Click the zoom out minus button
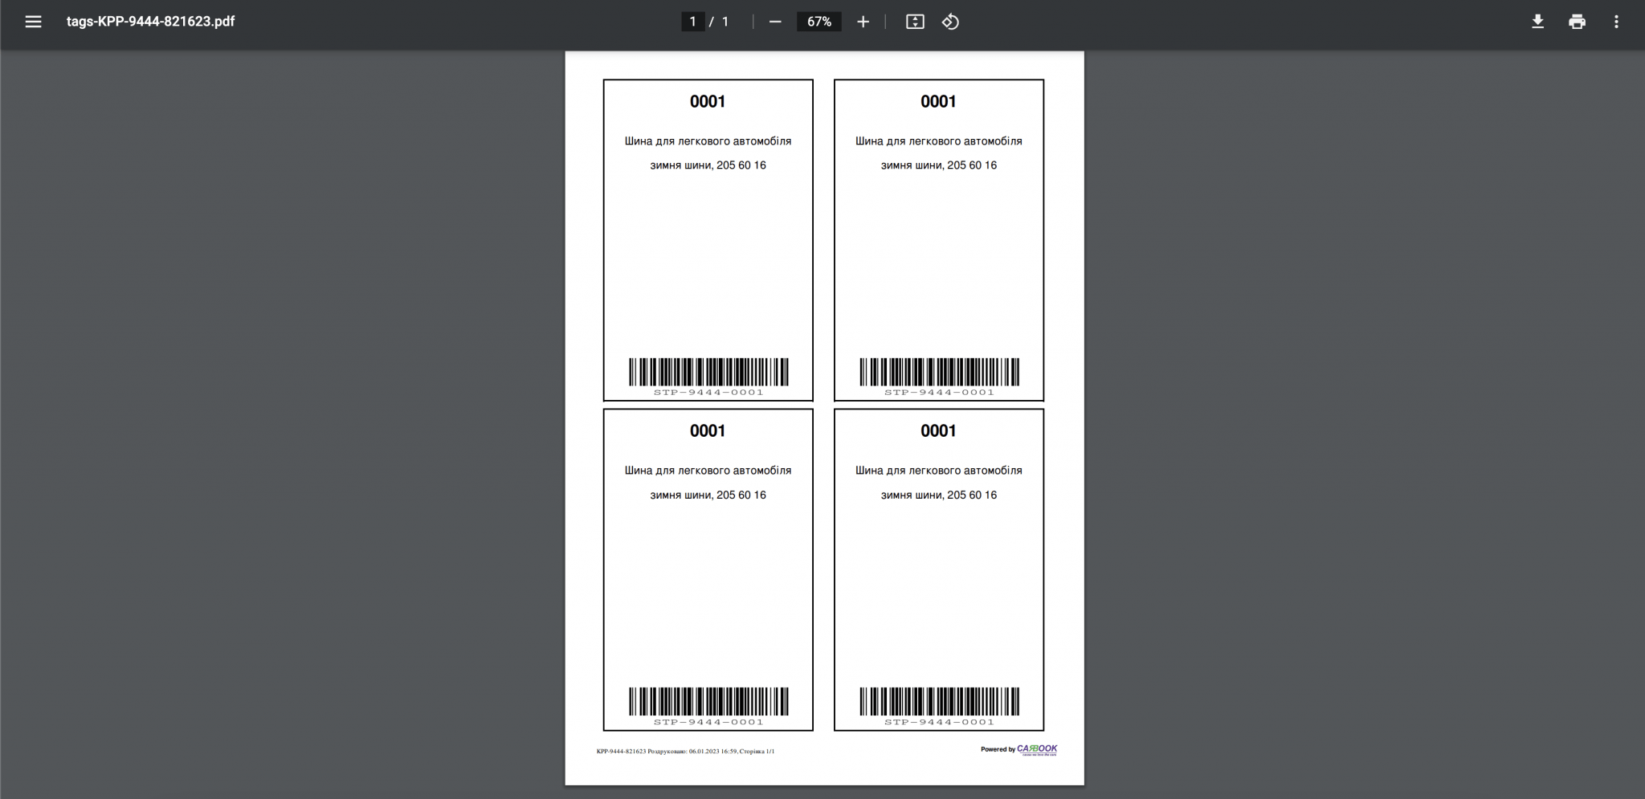The width and height of the screenshot is (1645, 799). [x=775, y=22]
